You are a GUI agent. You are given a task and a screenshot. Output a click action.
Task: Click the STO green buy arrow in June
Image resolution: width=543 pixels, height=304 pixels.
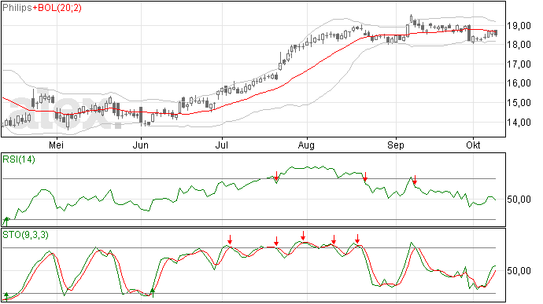tap(153, 292)
